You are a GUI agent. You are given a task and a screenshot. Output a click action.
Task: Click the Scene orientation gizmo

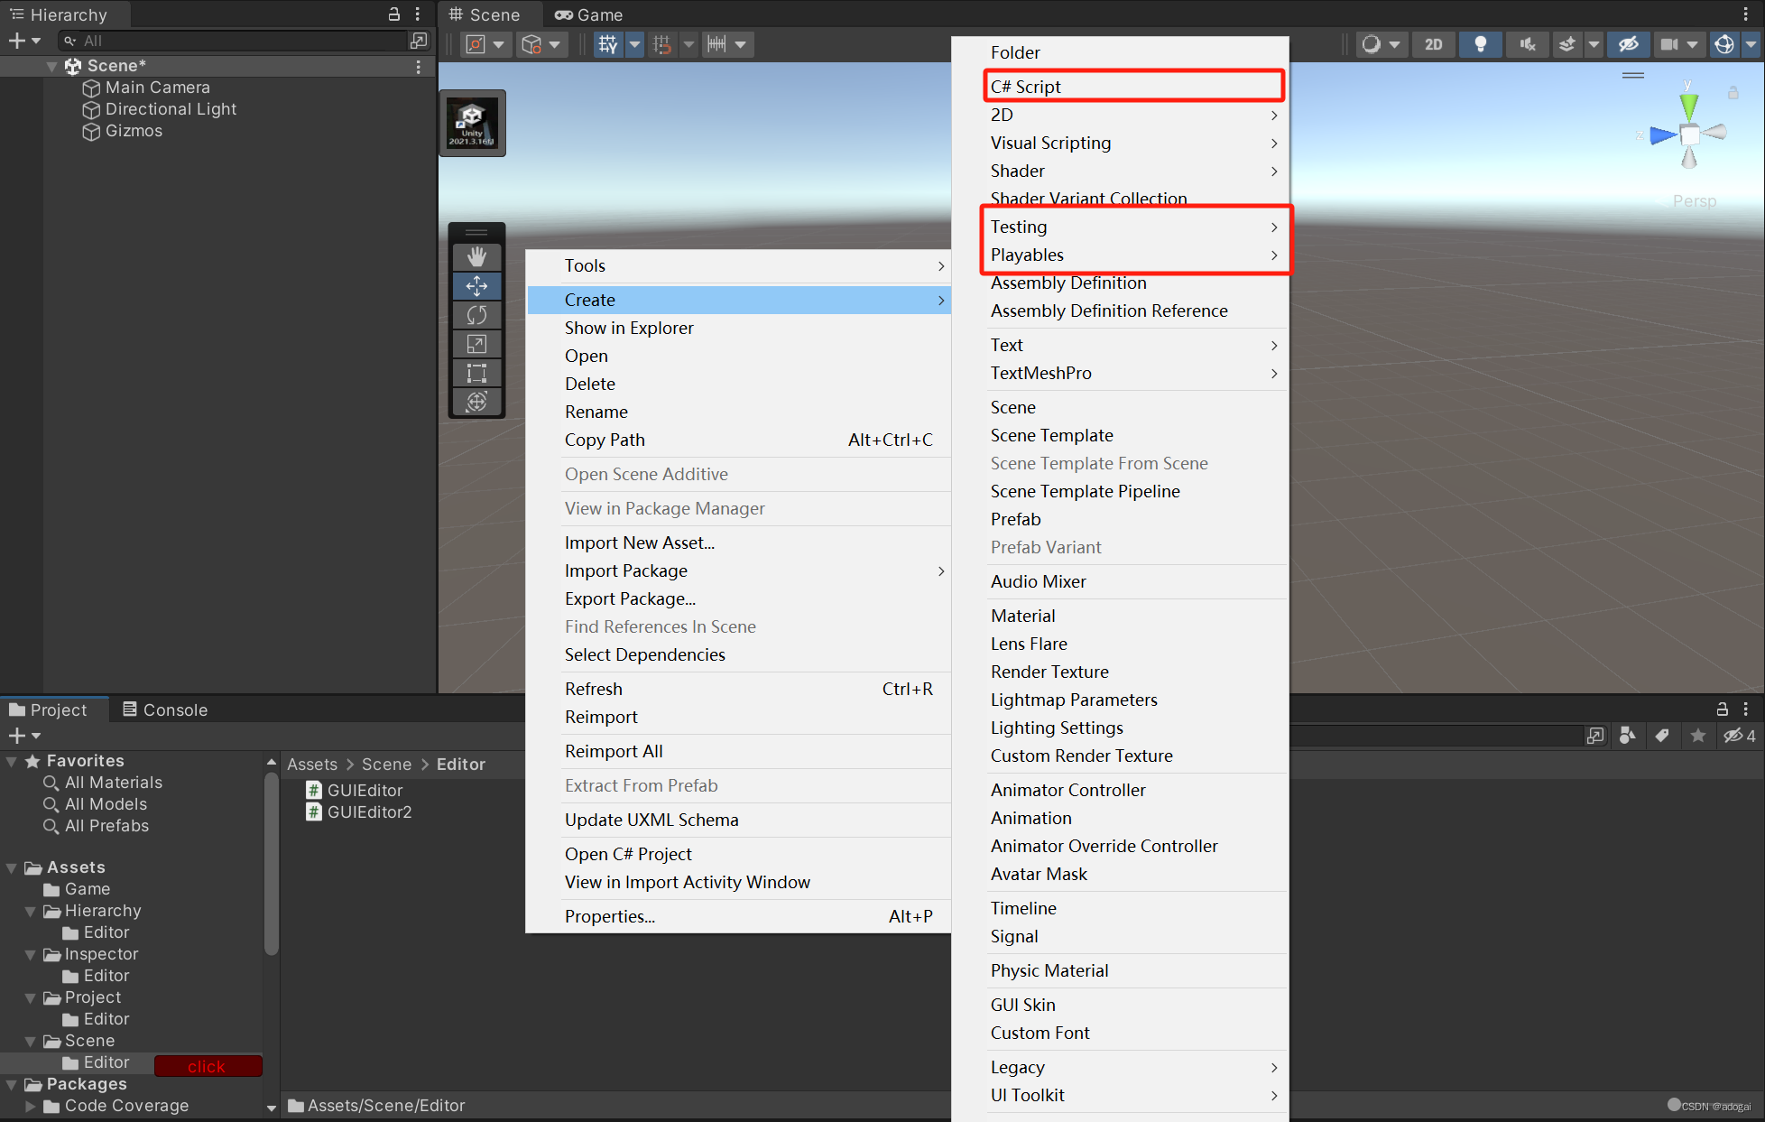click(x=1688, y=135)
